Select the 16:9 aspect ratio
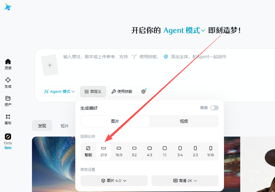Viewport: 275px width, 192px height. 119,151
